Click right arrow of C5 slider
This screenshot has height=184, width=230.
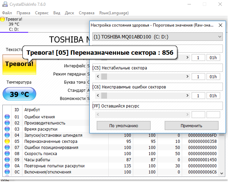tap(187, 77)
